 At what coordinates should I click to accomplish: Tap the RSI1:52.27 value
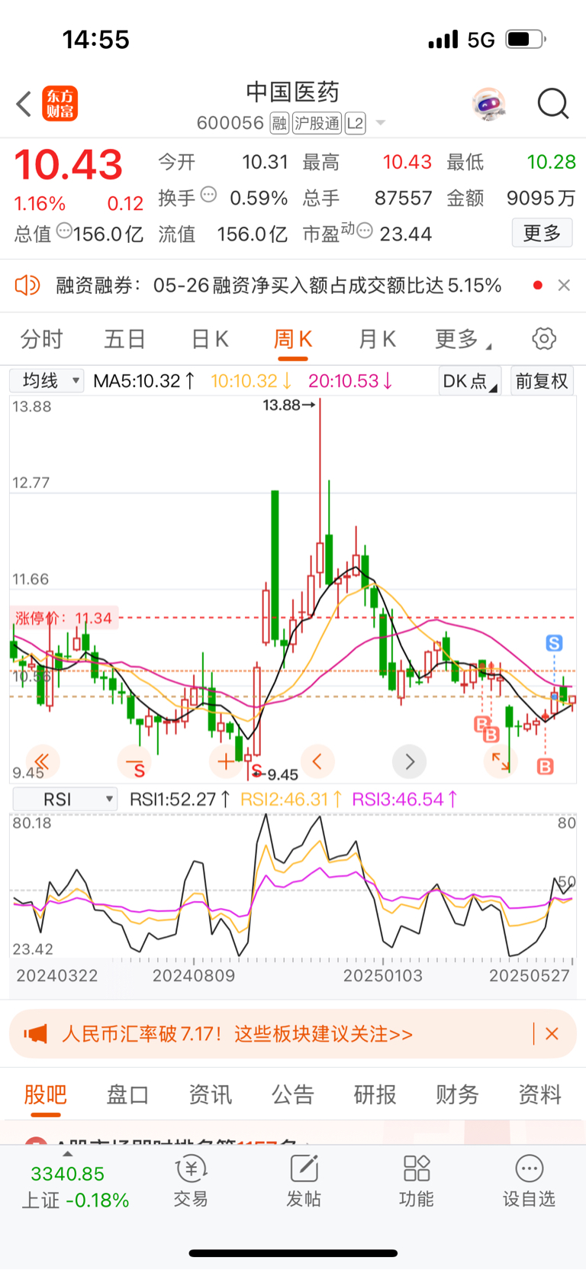[x=180, y=800]
